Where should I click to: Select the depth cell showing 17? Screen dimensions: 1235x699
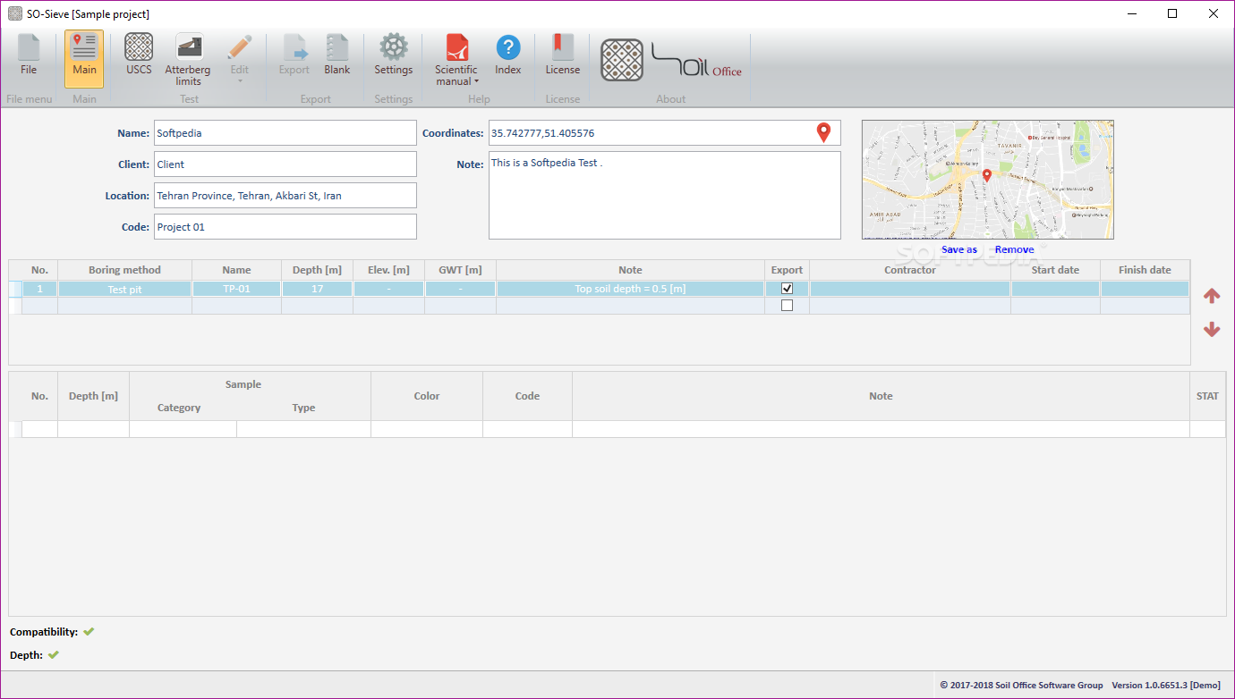(x=317, y=289)
